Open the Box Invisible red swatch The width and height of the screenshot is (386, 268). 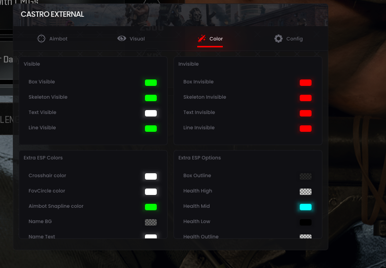tap(306, 82)
